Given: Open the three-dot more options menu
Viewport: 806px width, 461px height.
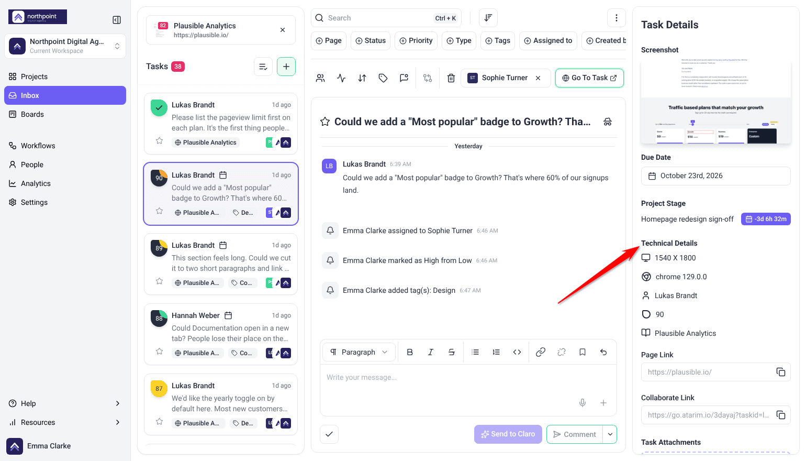Looking at the screenshot, I should (x=617, y=18).
